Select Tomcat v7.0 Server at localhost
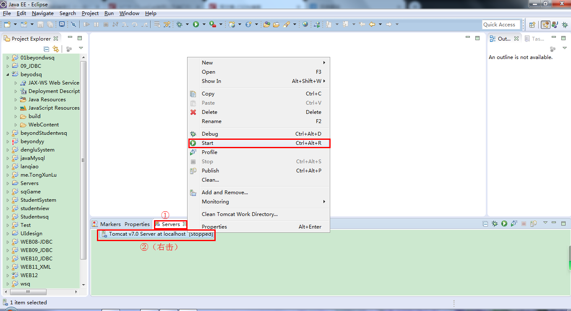 click(157, 234)
